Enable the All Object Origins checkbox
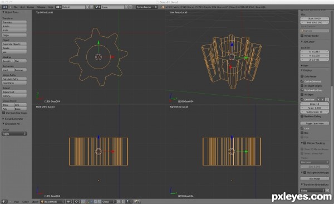 [x=302, y=86]
